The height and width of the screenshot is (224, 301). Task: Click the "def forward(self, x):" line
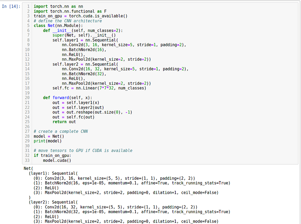pos(68,98)
